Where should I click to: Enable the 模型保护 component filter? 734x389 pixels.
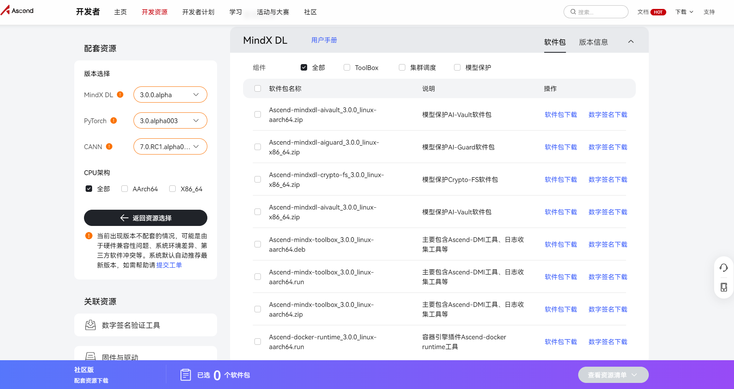457,67
